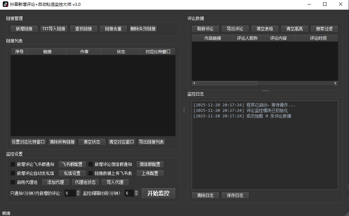
Task: Check the 启用代理池 option
Action: point(13,182)
